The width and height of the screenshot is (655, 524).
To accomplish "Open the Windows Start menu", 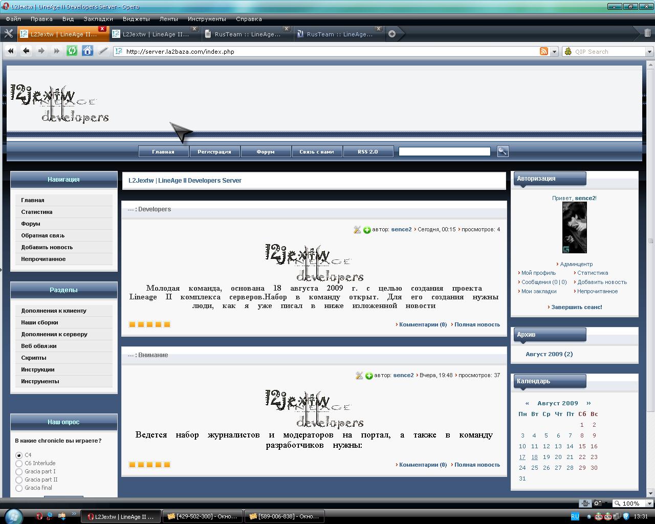I will coord(12,516).
